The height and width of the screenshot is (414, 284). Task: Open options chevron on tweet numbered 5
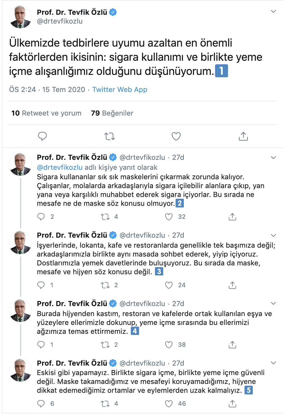(273, 363)
